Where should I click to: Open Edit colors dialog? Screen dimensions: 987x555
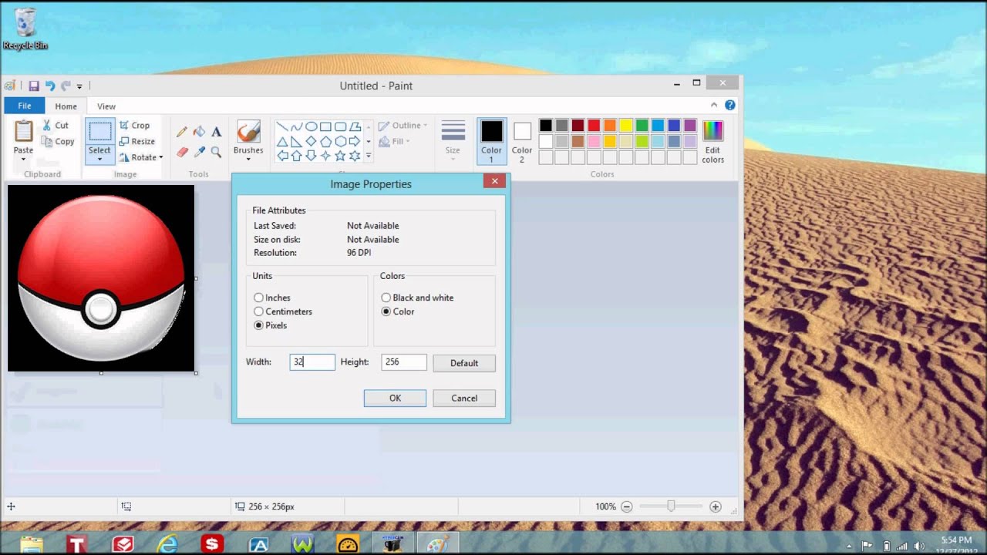tap(712, 142)
